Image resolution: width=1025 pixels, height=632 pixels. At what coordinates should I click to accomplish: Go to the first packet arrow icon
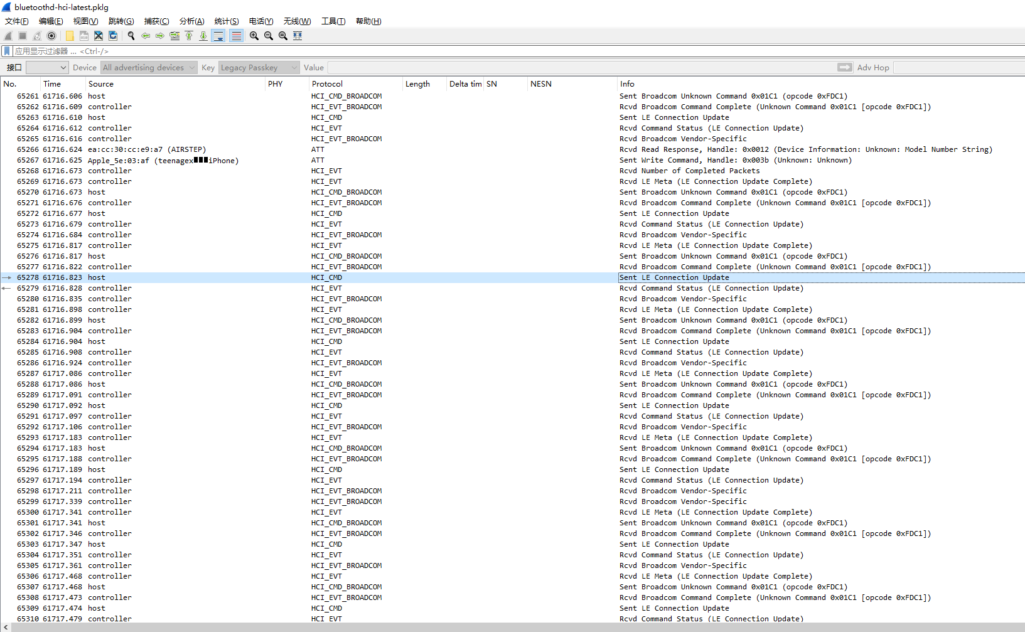[189, 36]
